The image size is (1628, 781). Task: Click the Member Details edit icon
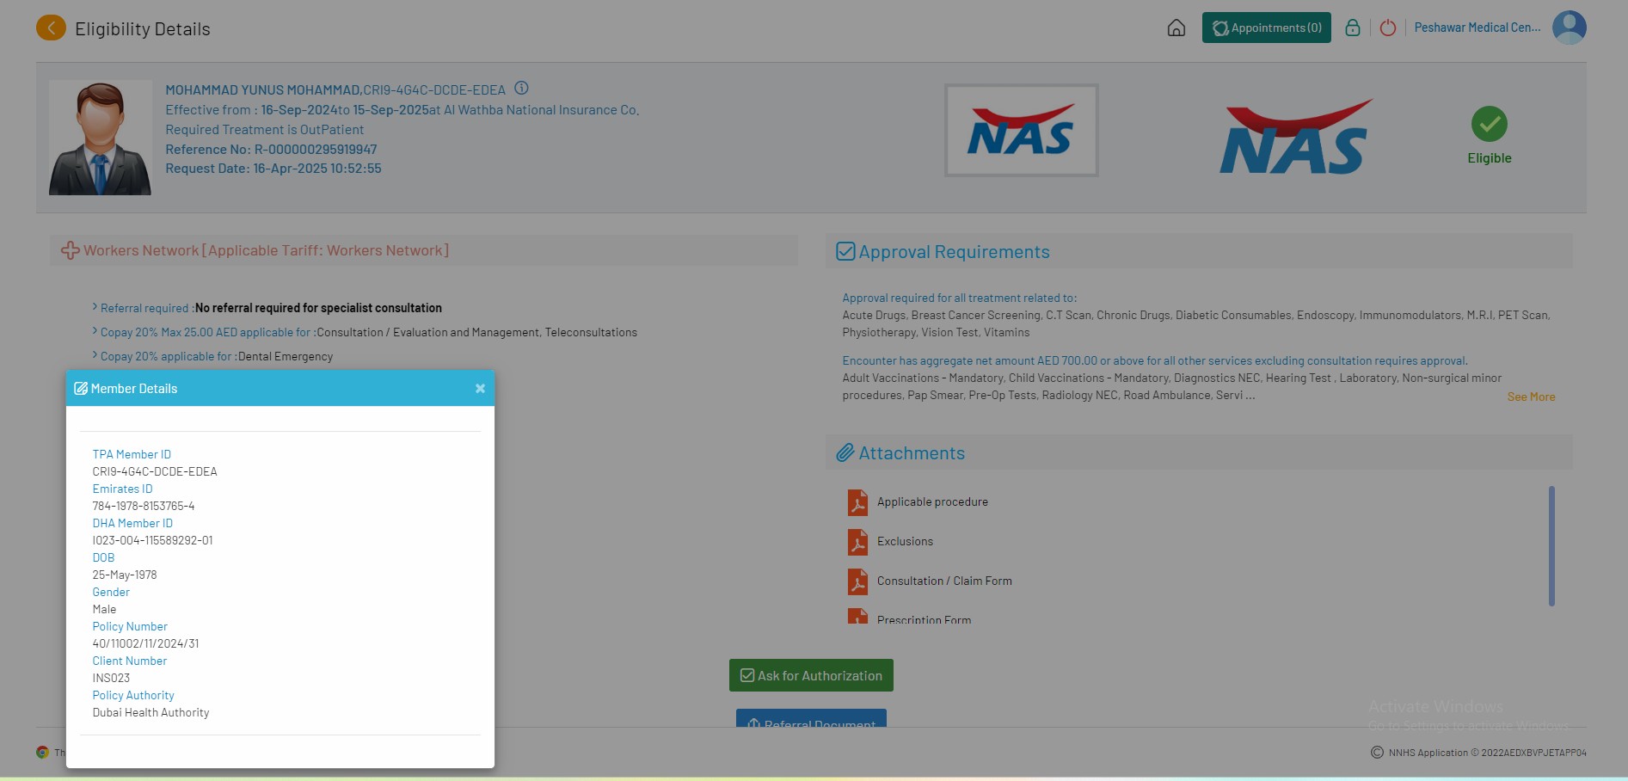point(81,389)
